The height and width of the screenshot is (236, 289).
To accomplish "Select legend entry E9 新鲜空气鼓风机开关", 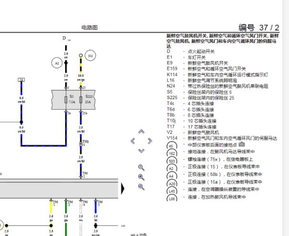I will (198, 63).
